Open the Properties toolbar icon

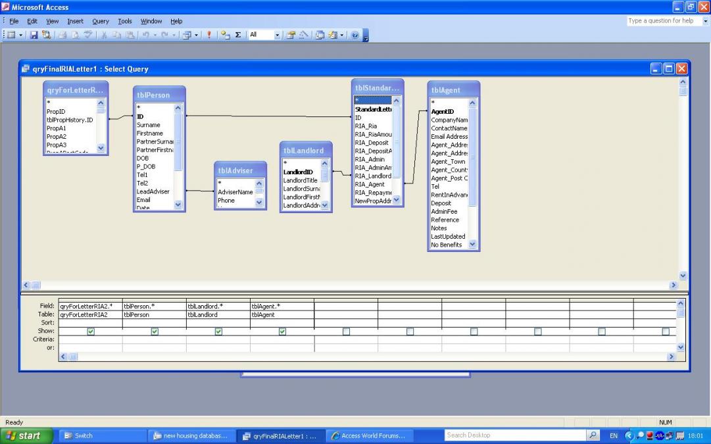click(290, 35)
